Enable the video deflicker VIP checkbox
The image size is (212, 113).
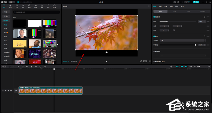[154, 62]
